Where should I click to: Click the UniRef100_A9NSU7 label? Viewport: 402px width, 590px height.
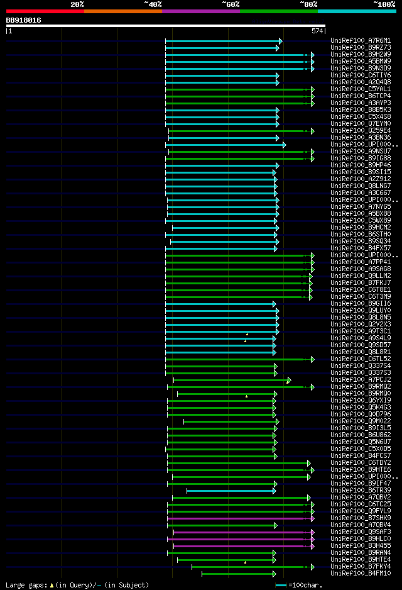(361, 151)
